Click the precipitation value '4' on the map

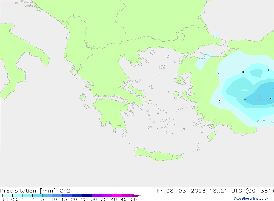(x=271, y=98)
